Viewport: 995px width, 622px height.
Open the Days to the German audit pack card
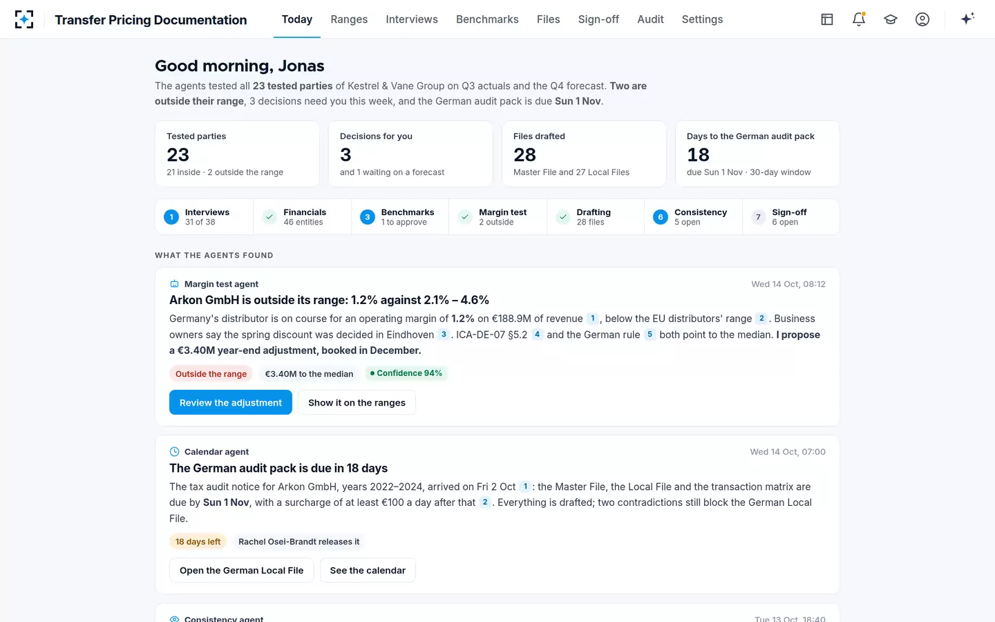[757, 154]
